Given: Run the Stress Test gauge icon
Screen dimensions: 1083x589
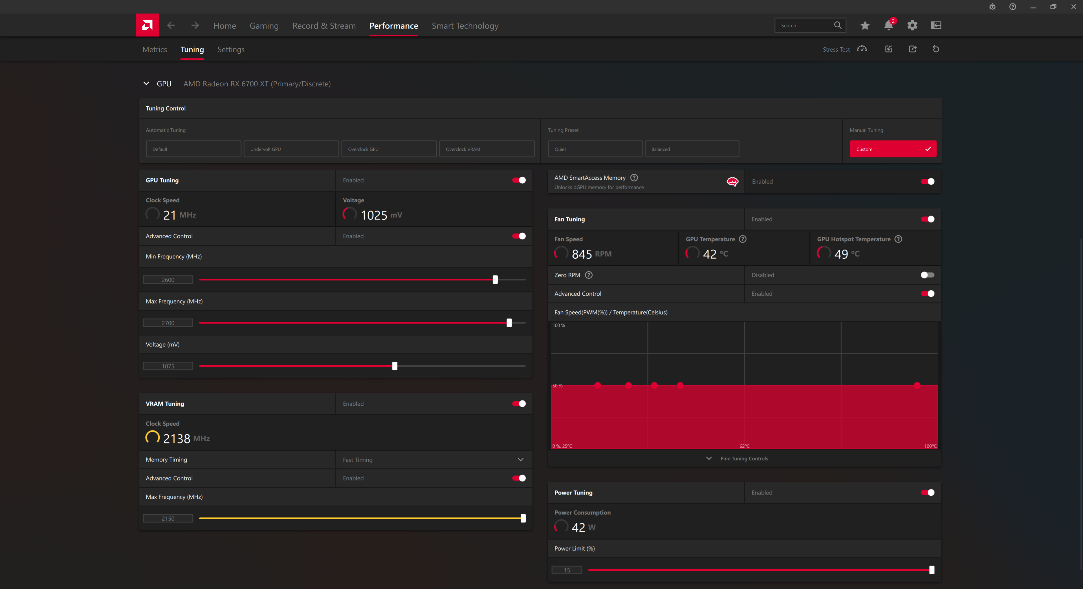Looking at the screenshot, I should 862,49.
